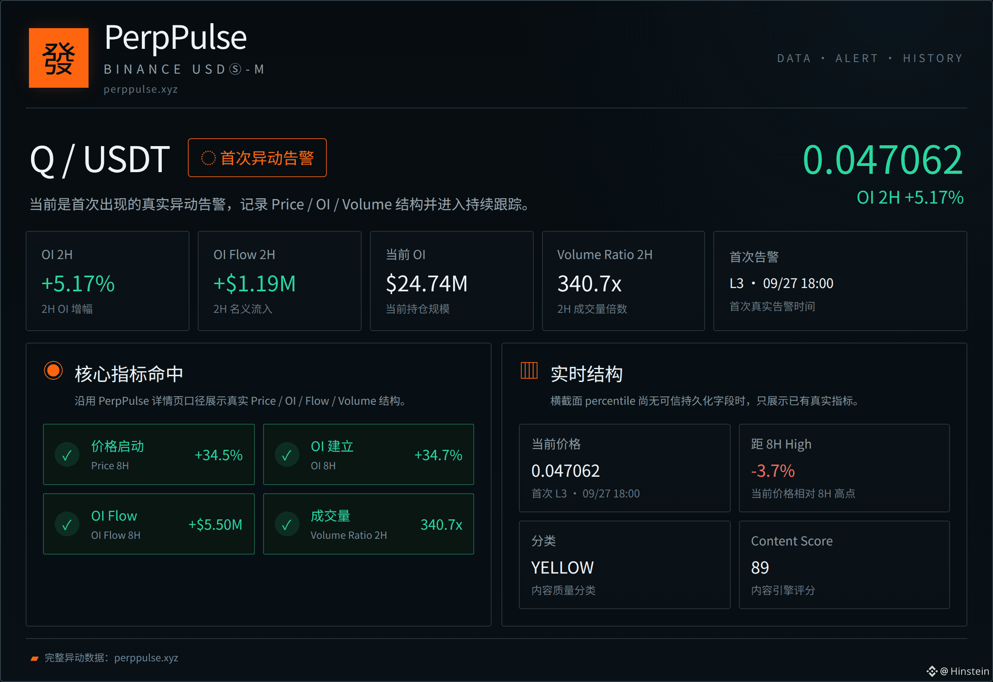Toggle the OI Flow checkmark
This screenshot has width=993, height=682.
[x=67, y=524]
